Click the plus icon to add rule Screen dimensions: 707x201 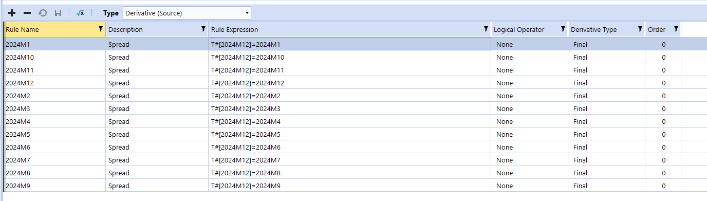coord(12,13)
